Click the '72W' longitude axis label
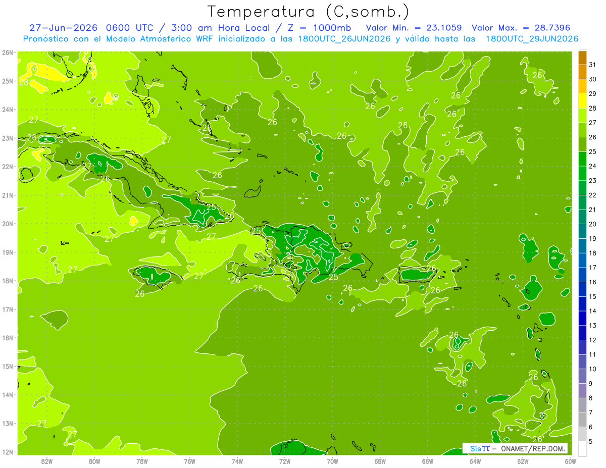Screen dimensions: 606x468 285,461
